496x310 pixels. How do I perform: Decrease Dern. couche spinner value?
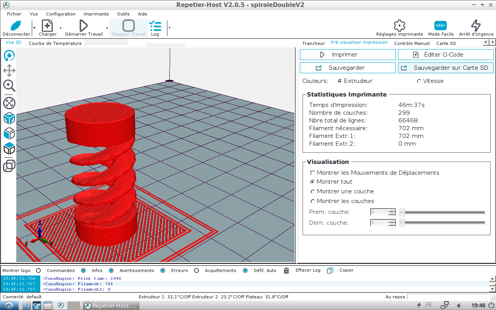392,224
